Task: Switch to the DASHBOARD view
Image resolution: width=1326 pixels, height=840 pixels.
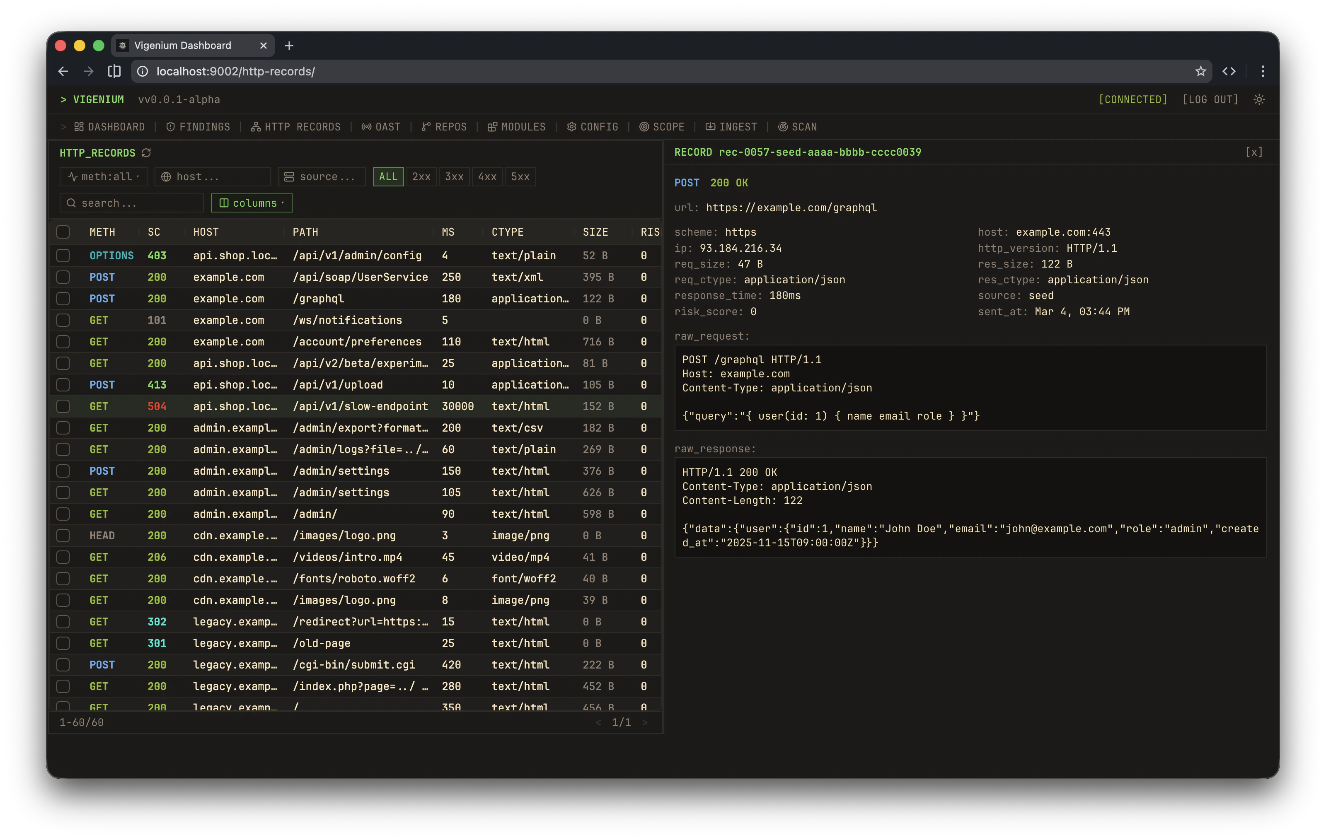Action: click(109, 127)
